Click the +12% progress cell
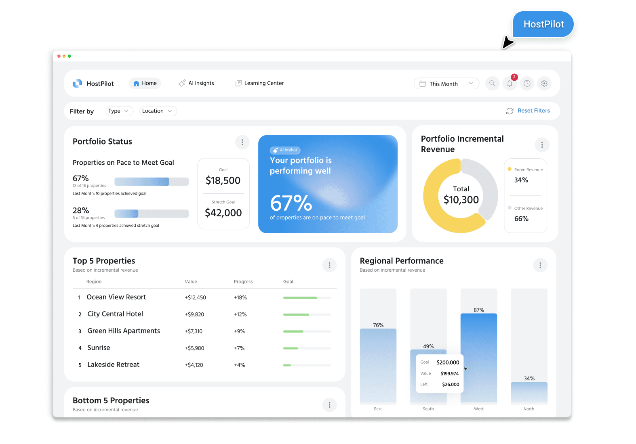 pyautogui.click(x=240, y=314)
